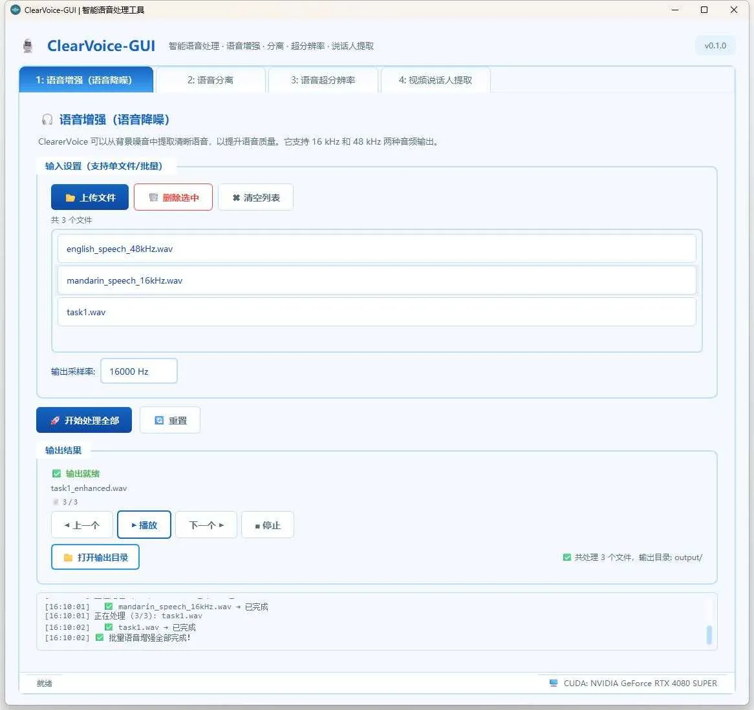Click the v0.1.0 version badge
The height and width of the screenshot is (710, 754).
[x=716, y=46]
